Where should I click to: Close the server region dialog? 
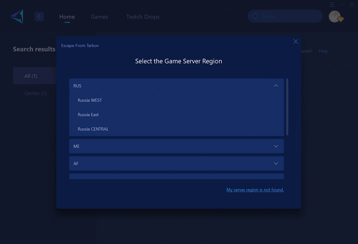296,42
